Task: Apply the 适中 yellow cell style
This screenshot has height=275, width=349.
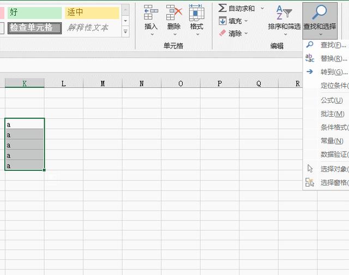Action: (92, 13)
